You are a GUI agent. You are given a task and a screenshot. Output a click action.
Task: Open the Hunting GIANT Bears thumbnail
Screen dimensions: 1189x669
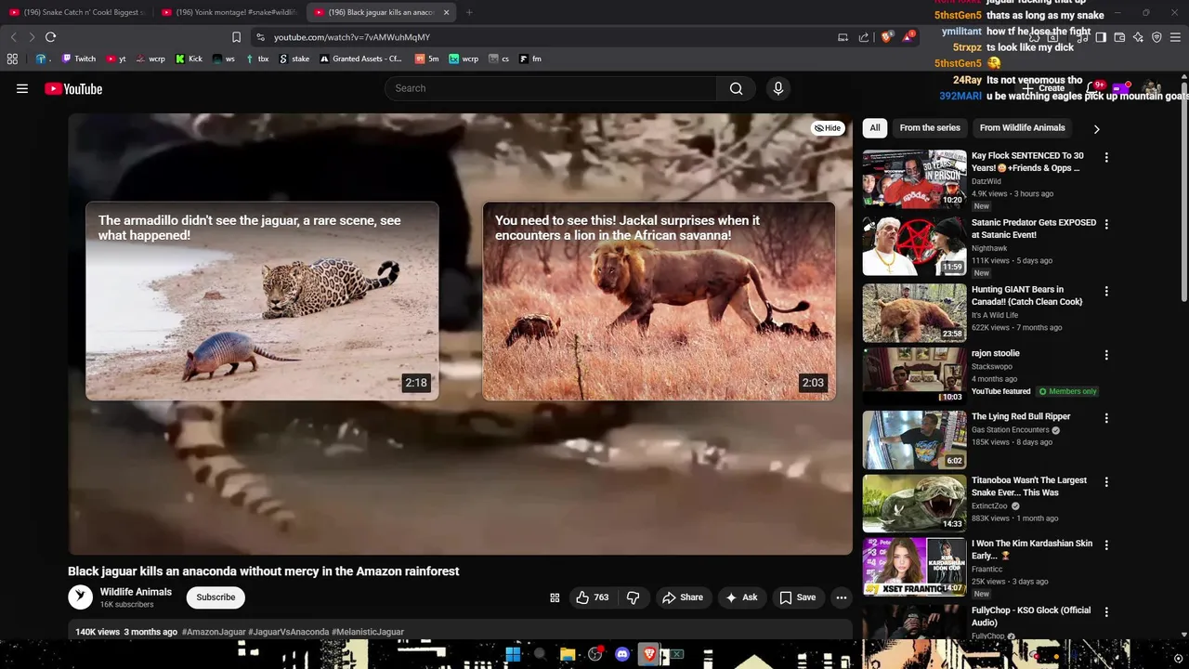[x=914, y=312]
